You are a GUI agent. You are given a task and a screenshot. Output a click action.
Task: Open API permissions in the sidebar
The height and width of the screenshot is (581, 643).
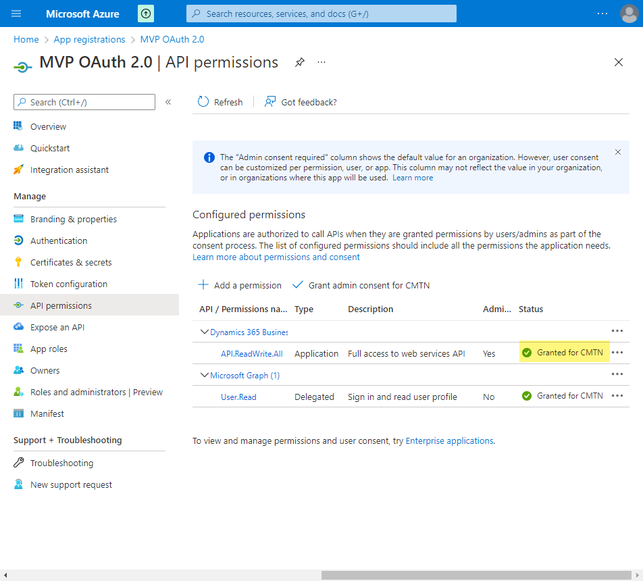89,305
